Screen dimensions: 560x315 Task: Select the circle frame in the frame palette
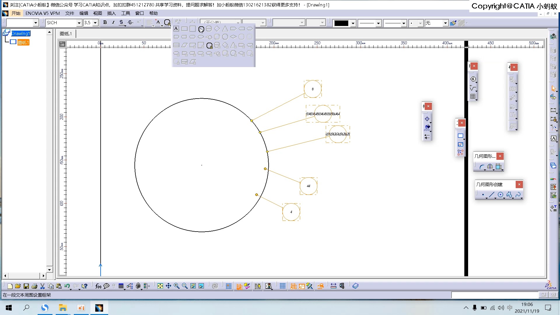(x=201, y=29)
